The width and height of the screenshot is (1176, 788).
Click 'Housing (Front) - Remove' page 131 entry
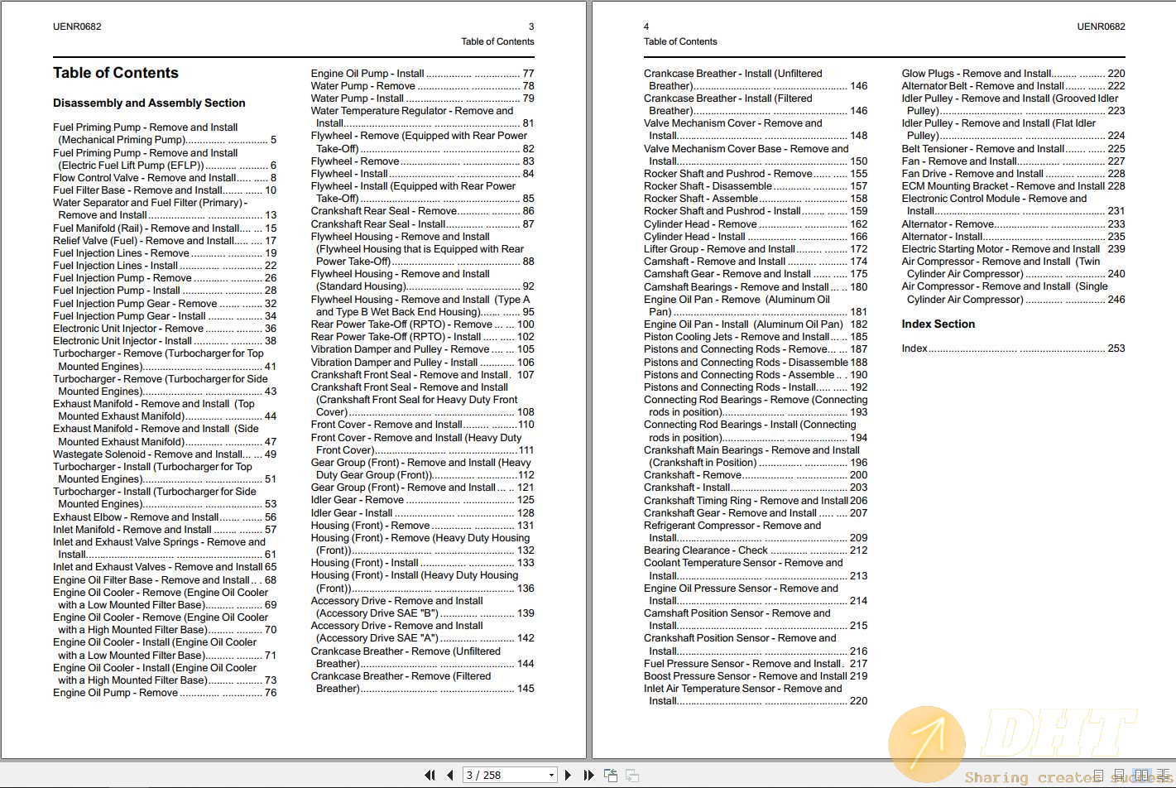pyautogui.click(x=422, y=525)
